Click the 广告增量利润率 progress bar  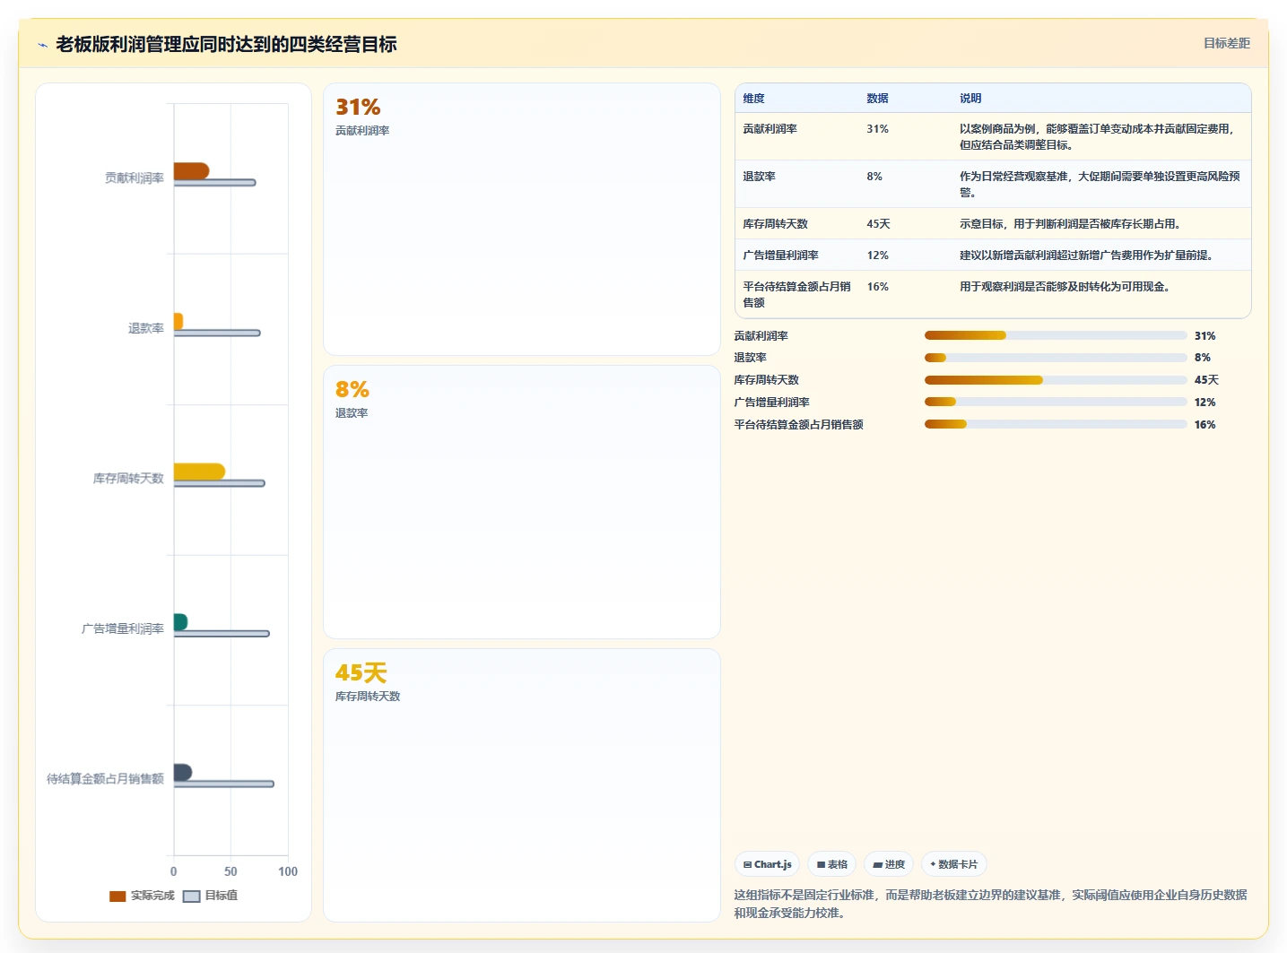pos(1056,402)
